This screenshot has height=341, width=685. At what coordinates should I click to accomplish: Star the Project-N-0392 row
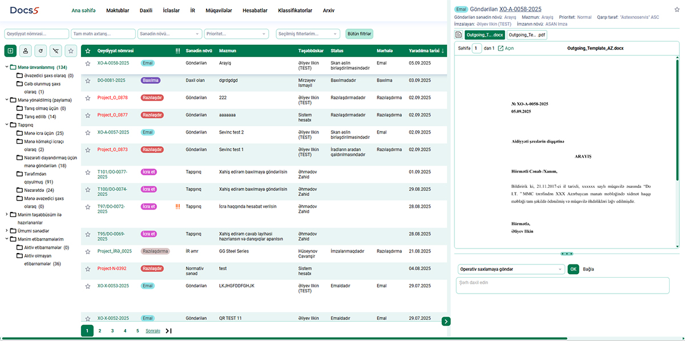(88, 268)
